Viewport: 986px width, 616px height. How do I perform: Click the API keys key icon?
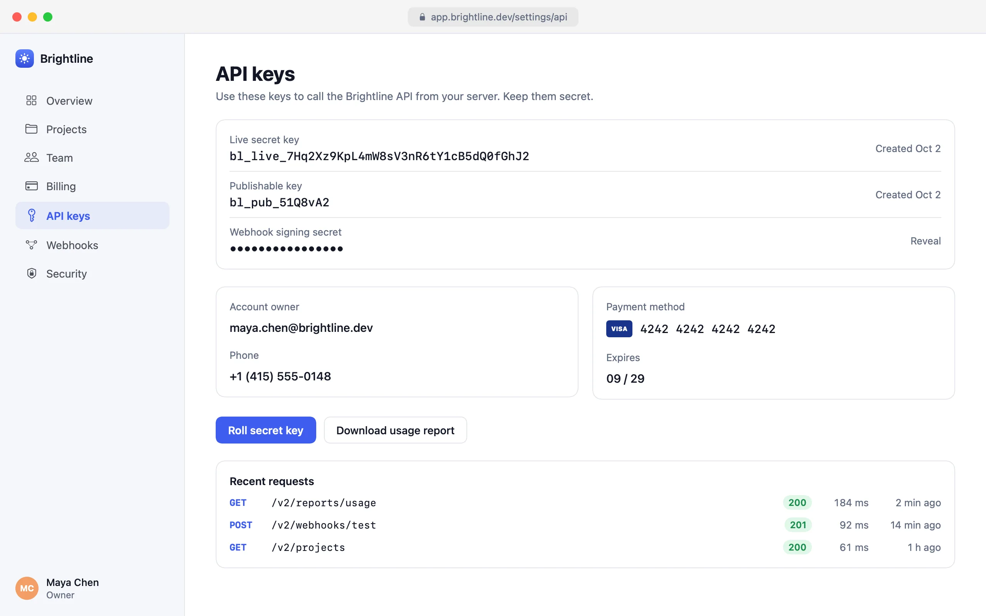[31, 216]
